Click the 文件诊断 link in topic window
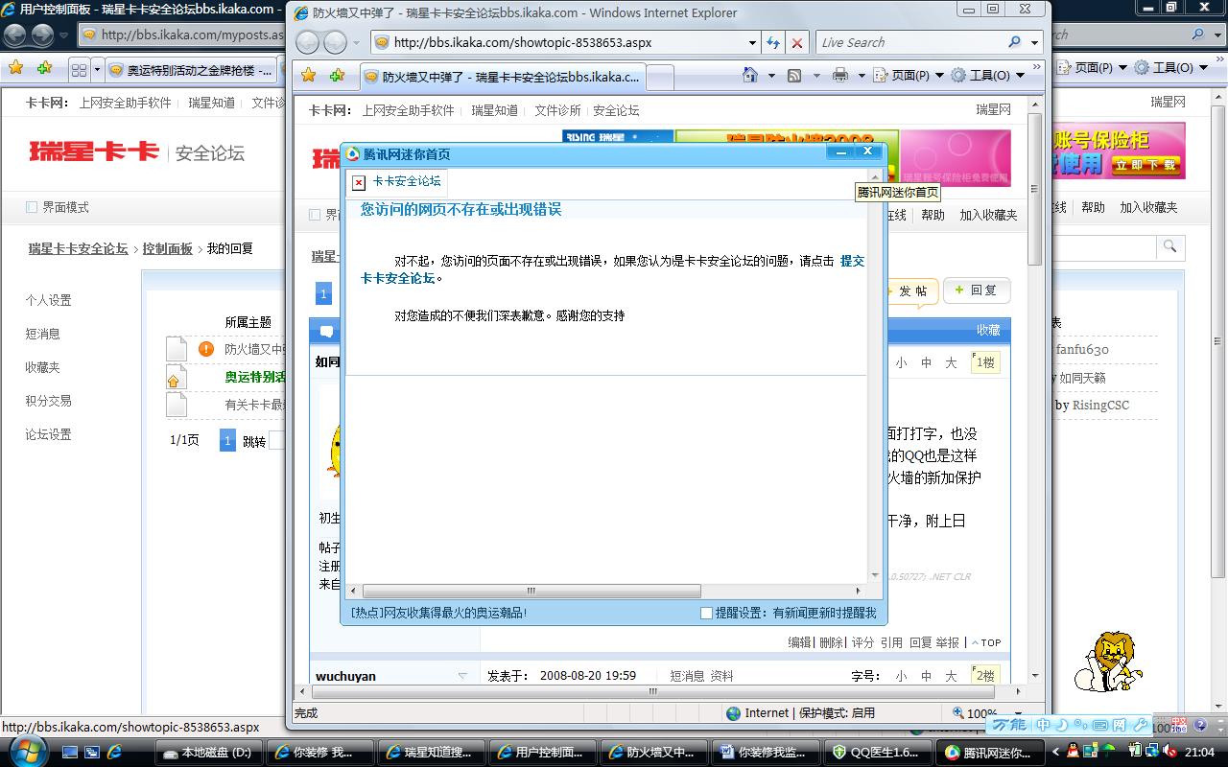Image resolution: width=1228 pixels, height=767 pixels. coord(557,110)
